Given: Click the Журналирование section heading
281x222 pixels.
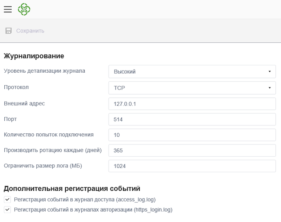Looking at the screenshot, I should (x=34, y=56).
